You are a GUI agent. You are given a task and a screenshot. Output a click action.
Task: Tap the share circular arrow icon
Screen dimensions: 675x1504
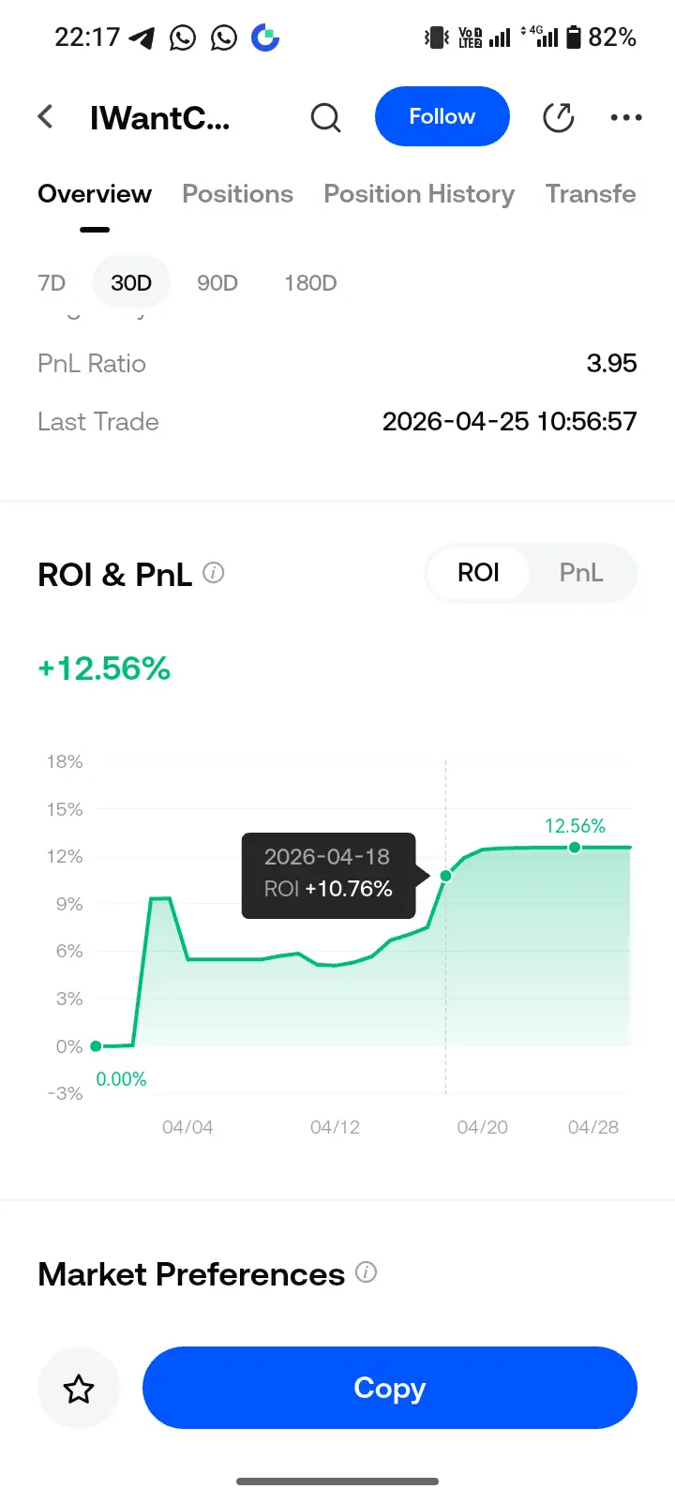tap(559, 117)
